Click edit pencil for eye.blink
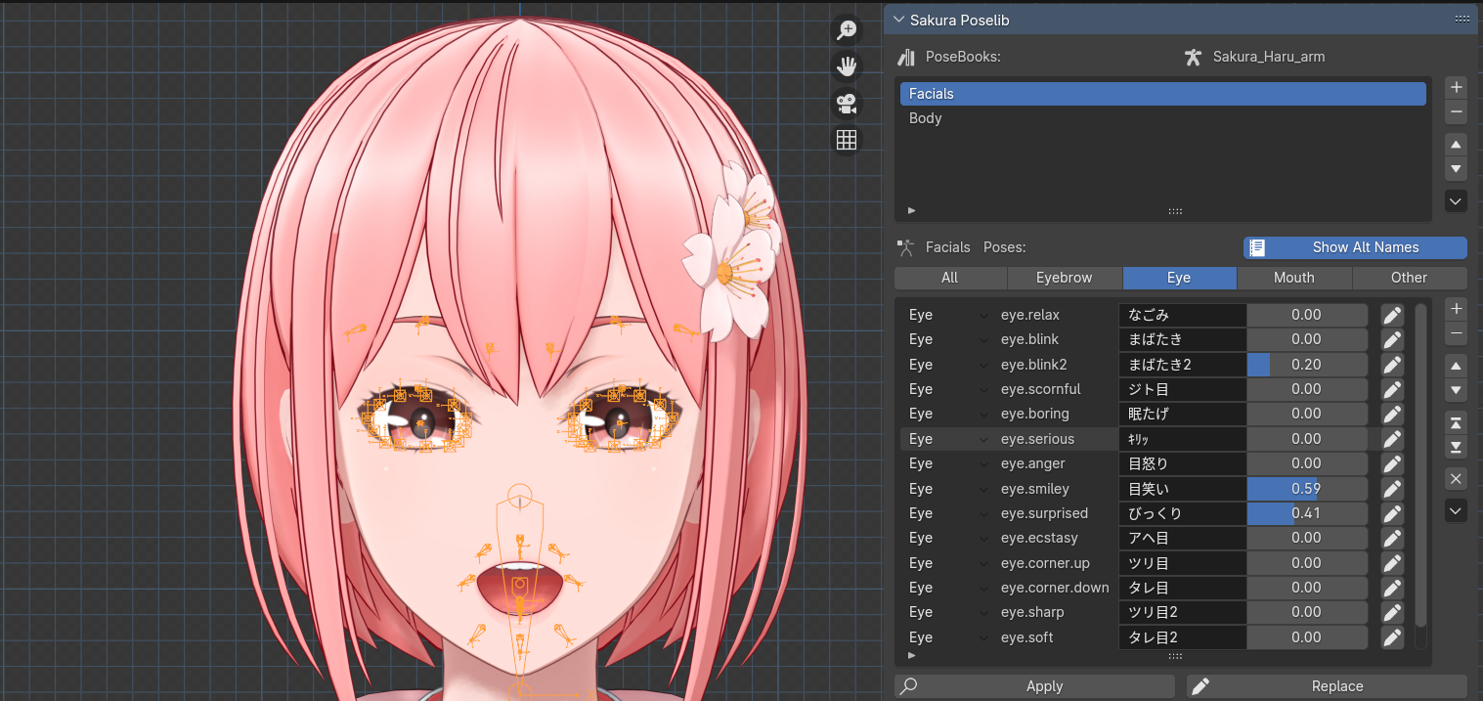The image size is (1483, 701). point(1392,339)
